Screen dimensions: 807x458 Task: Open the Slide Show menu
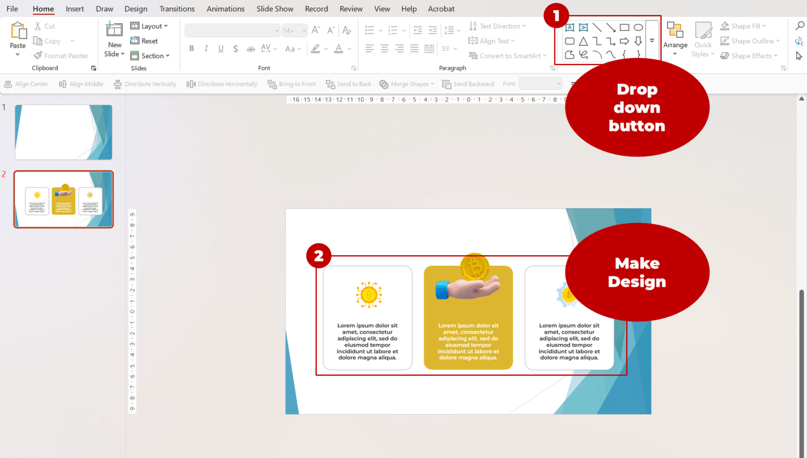(275, 8)
